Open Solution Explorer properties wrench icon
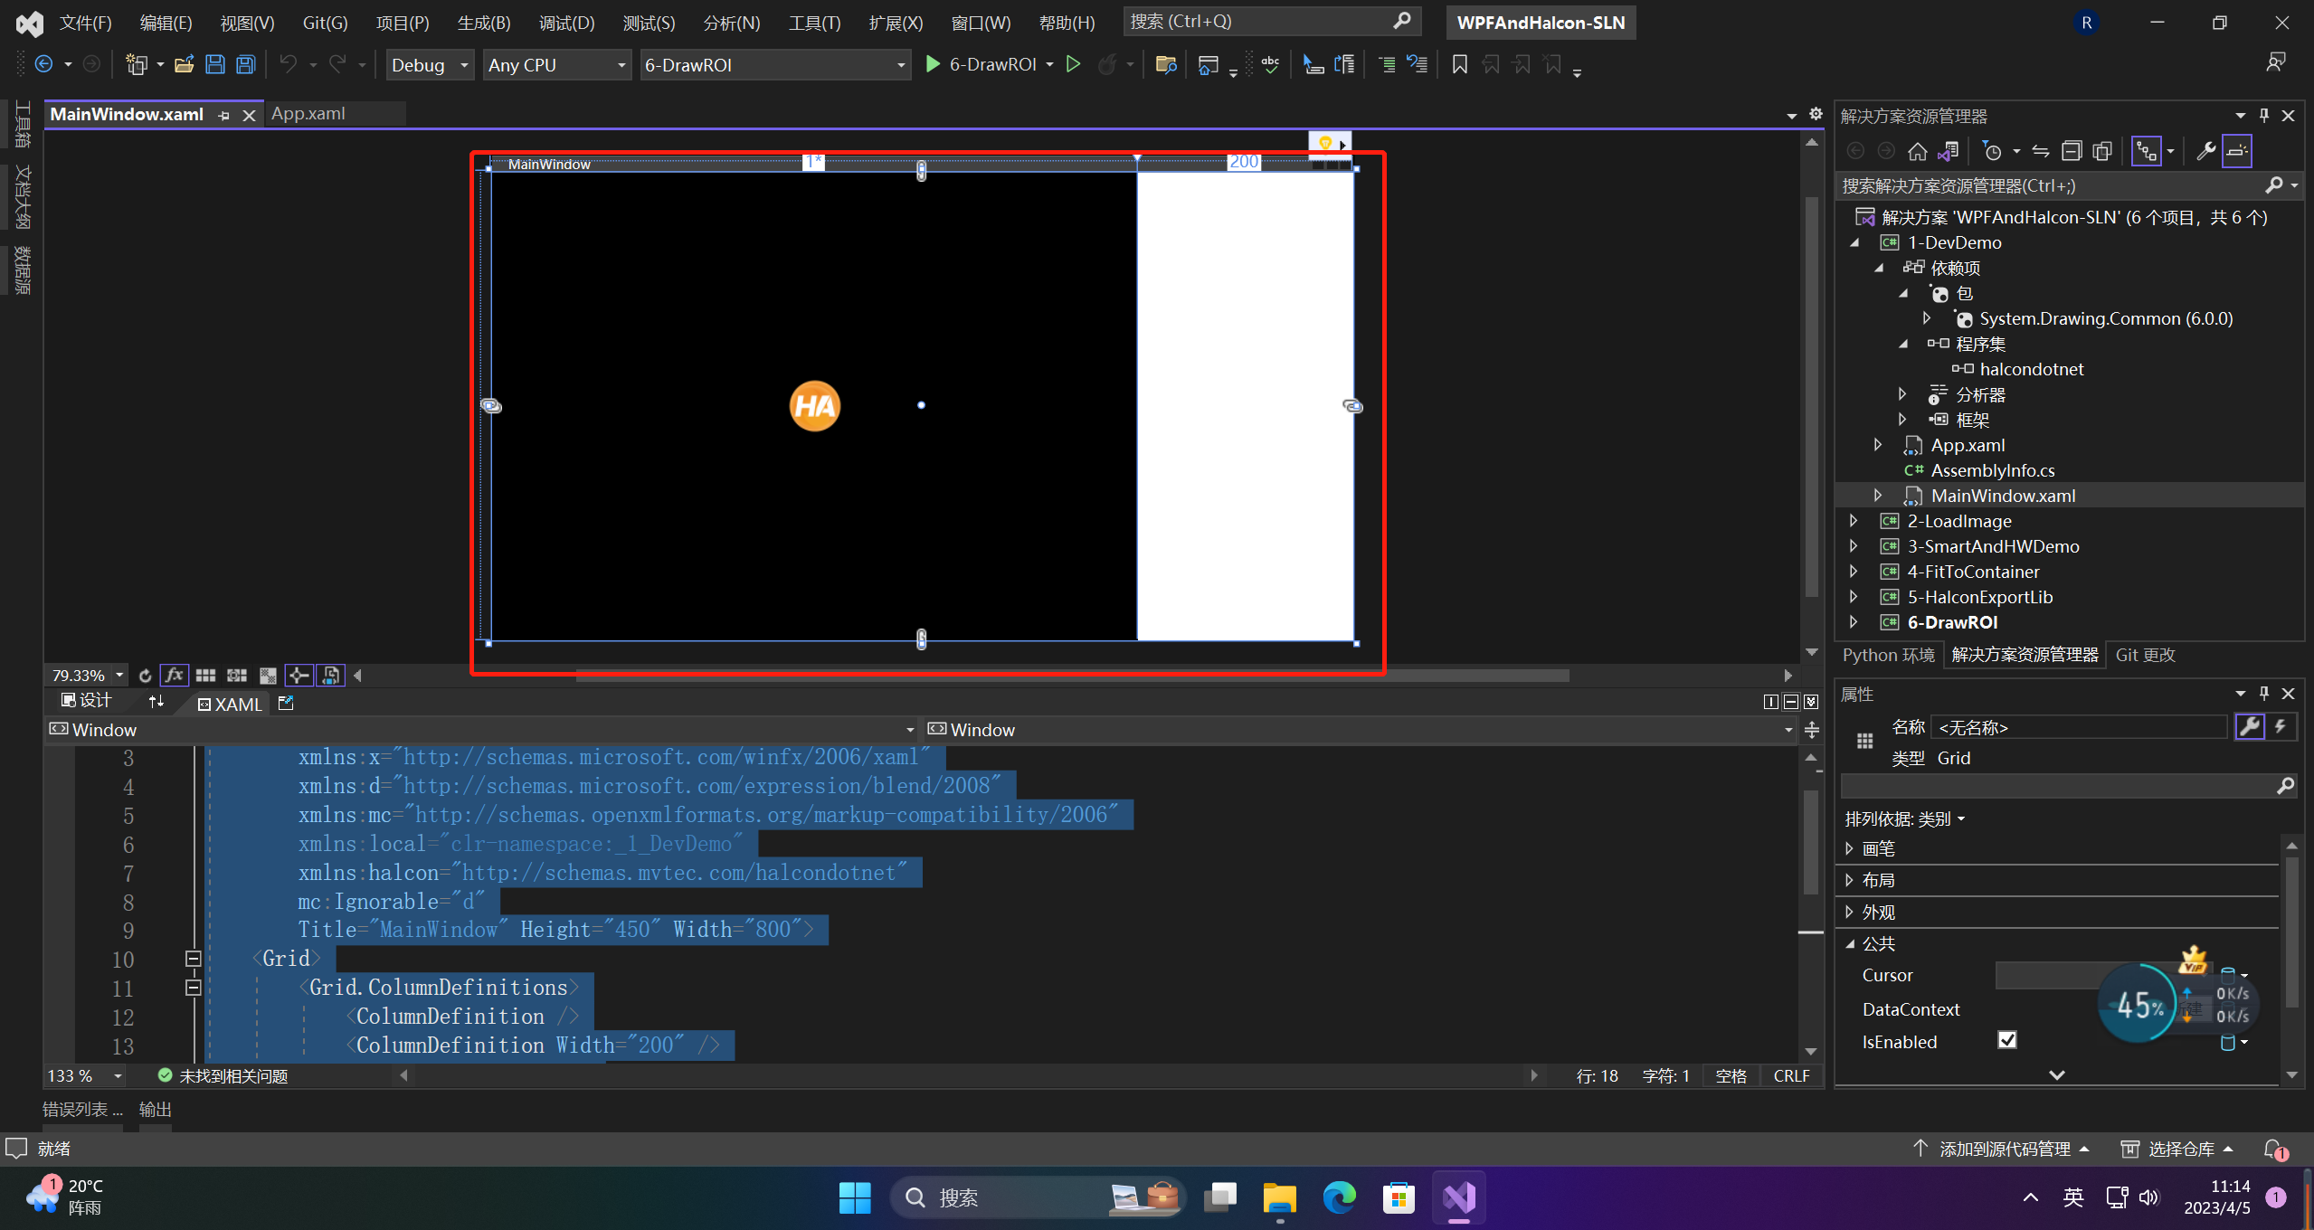 pyautogui.click(x=2205, y=151)
